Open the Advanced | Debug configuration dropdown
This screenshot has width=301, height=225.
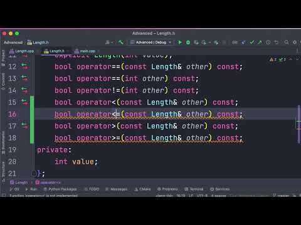(x=150, y=42)
